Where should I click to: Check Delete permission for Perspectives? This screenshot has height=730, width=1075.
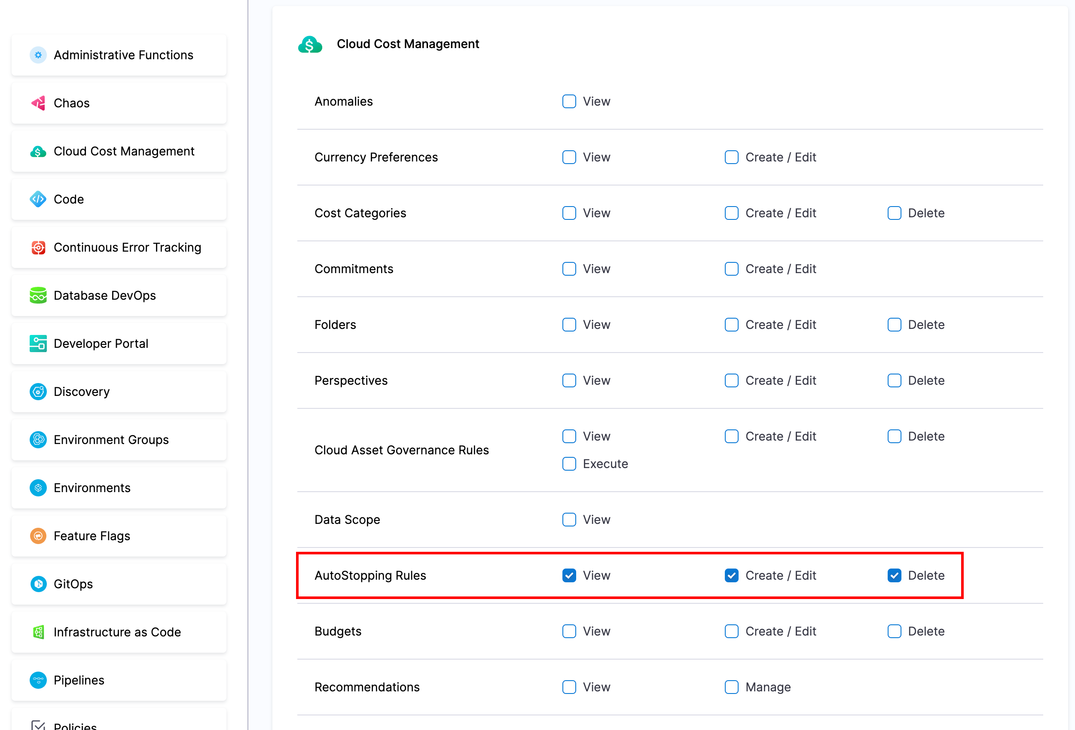click(894, 380)
